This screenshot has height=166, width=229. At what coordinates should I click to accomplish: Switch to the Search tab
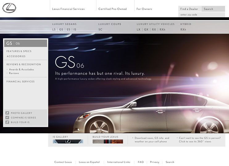click(213, 9)
